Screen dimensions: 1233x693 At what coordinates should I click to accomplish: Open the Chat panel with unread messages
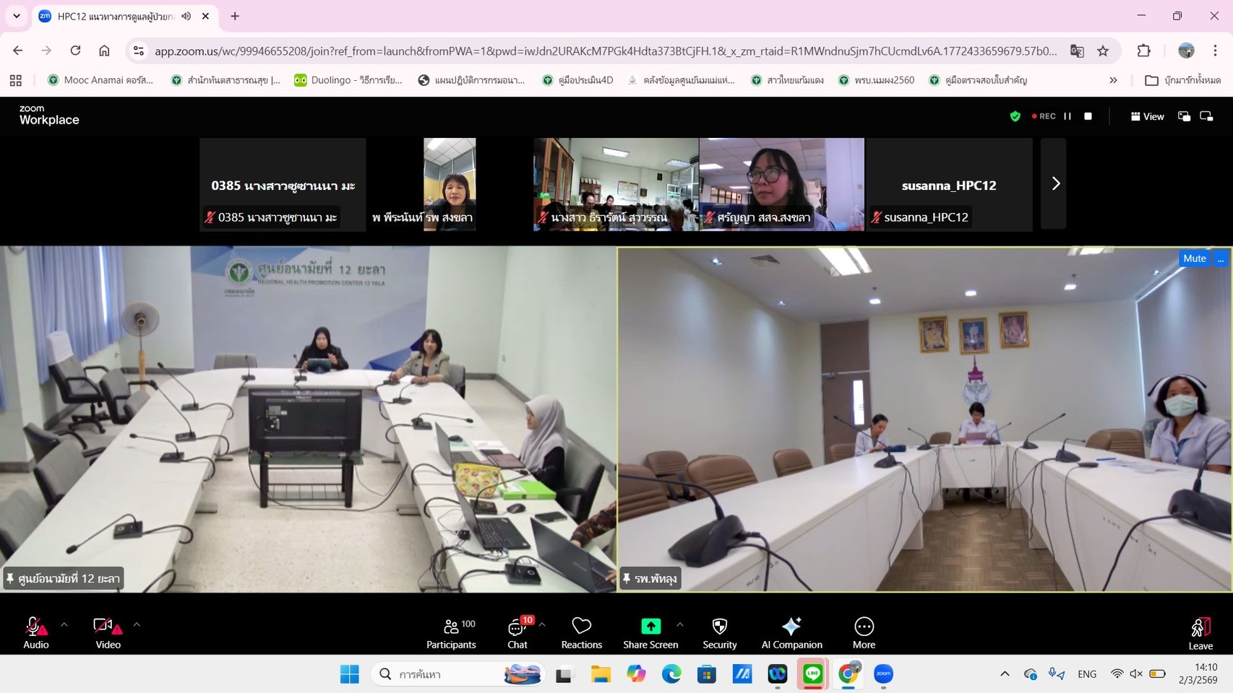coord(517,632)
